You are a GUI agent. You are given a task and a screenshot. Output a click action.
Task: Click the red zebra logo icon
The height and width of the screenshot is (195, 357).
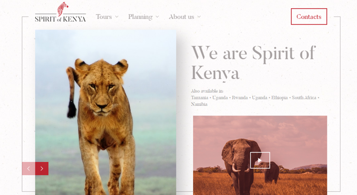click(63, 9)
